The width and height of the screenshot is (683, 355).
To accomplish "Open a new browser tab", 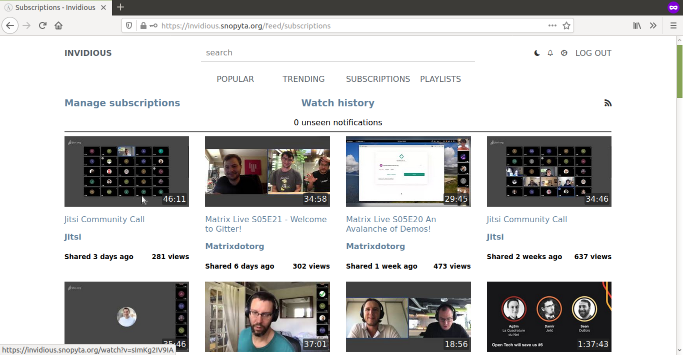I will [x=120, y=7].
